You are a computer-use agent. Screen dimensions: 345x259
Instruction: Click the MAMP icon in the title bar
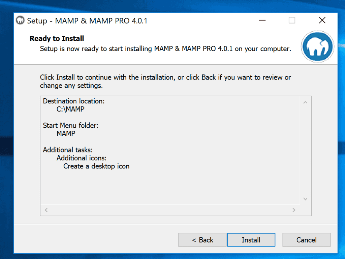coord(20,21)
